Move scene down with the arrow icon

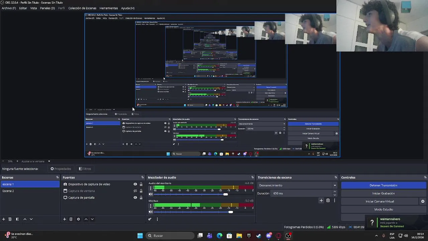[31, 219]
